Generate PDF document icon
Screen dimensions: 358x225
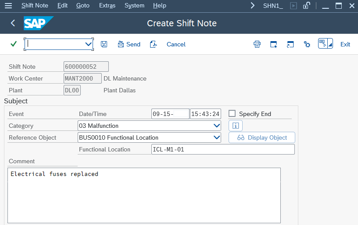point(153,44)
